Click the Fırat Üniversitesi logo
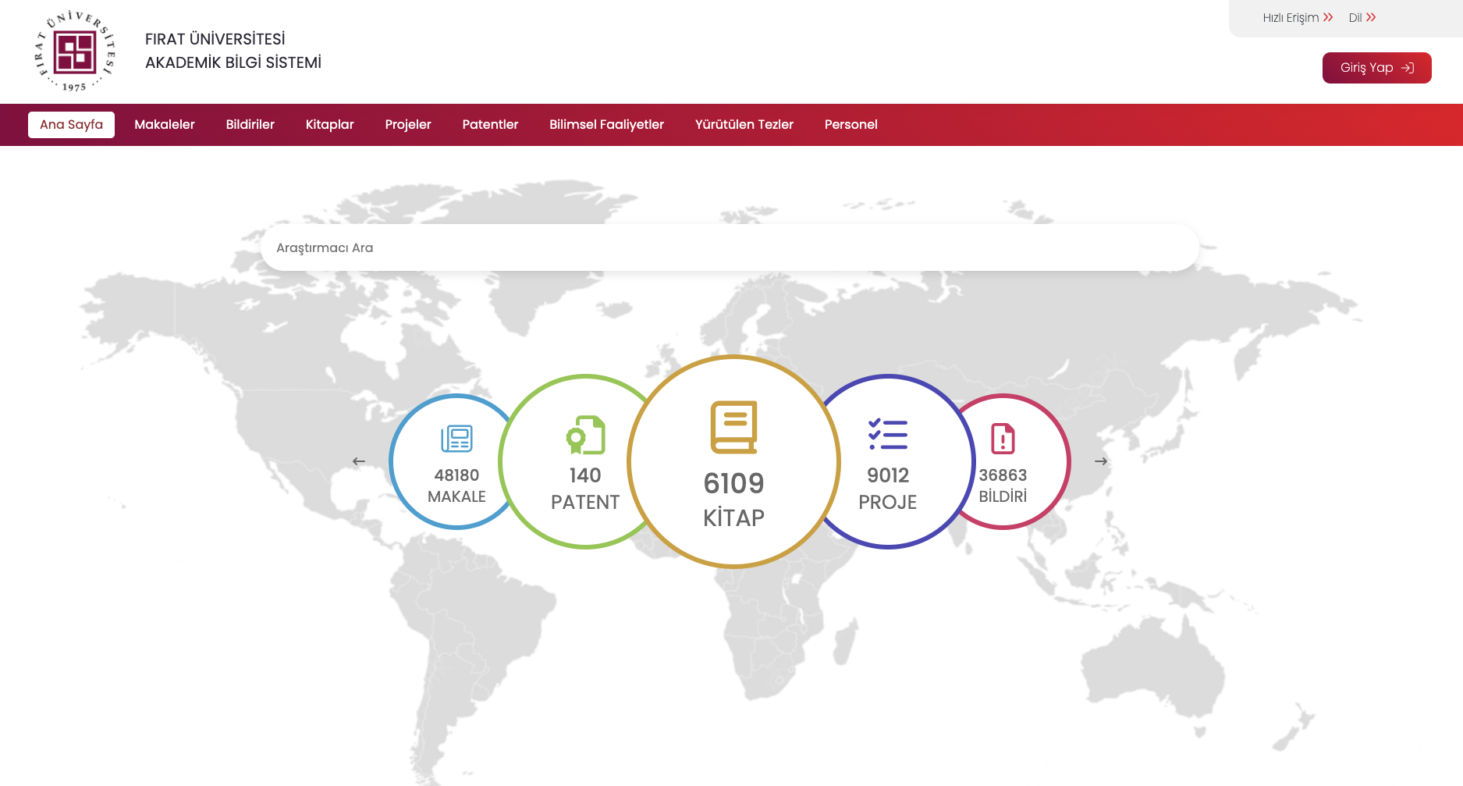Screen dimensions: 1463x786 (x=75, y=52)
